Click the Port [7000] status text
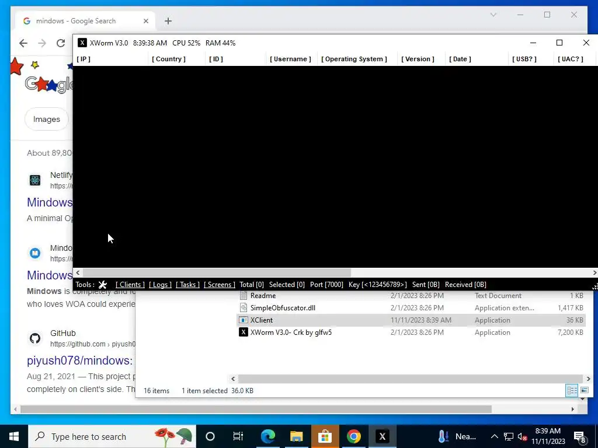 pyautogui.click(x=326, y=285)
